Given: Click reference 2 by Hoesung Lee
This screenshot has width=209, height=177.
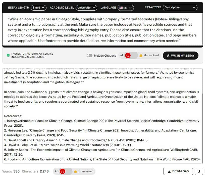Looking at the screenshot, I should [x=100, y=133].
